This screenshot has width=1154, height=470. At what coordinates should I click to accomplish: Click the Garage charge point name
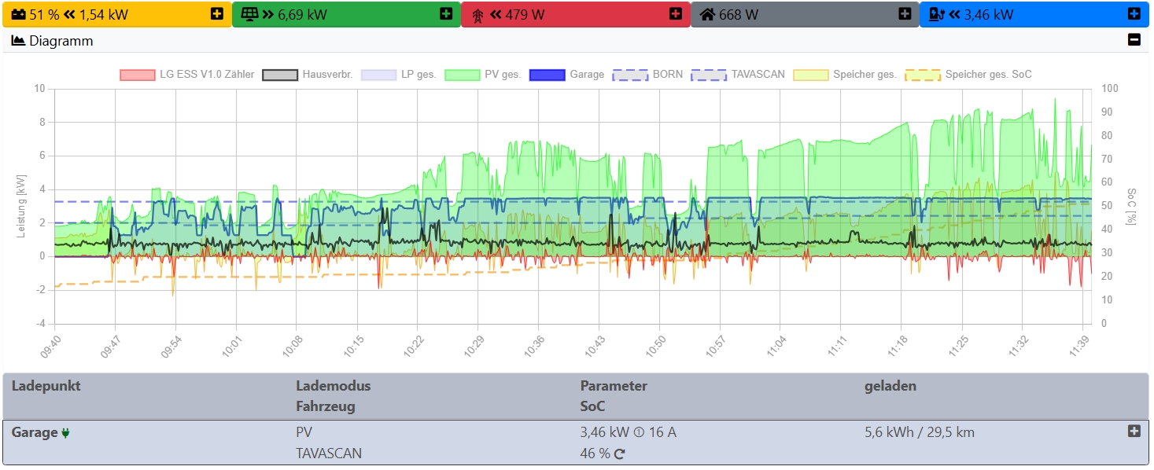click(x=35, y=432)
